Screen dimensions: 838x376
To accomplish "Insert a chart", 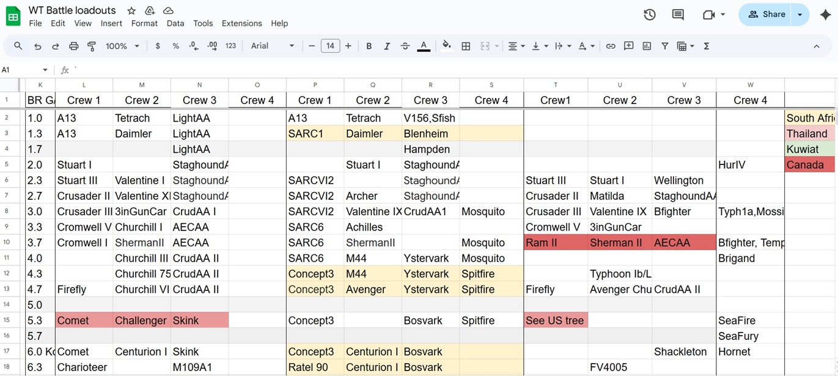I will (x=647, y=46).
